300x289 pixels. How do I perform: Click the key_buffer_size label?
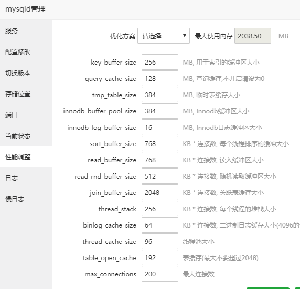(114, 63)
